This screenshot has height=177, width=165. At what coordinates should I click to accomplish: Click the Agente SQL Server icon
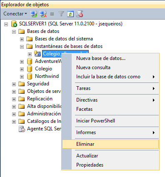pyautogui.click(x=22, y=129)
